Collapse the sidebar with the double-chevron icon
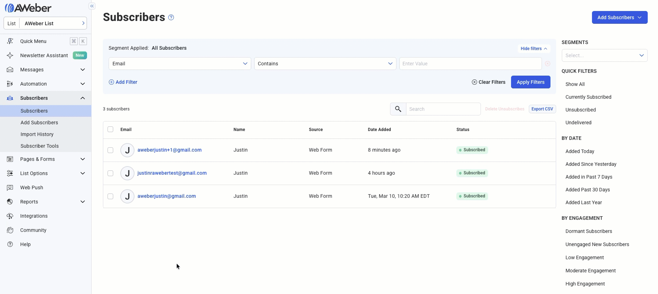Viewport: 658px width, 294px height. (x=92, y=6)
